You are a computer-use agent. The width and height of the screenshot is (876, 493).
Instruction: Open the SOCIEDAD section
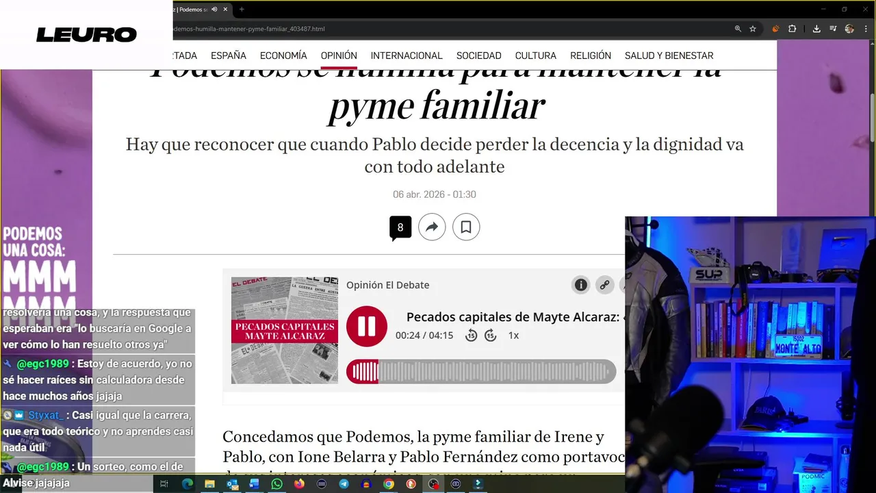pyautogui.click(x=479, y=55)
